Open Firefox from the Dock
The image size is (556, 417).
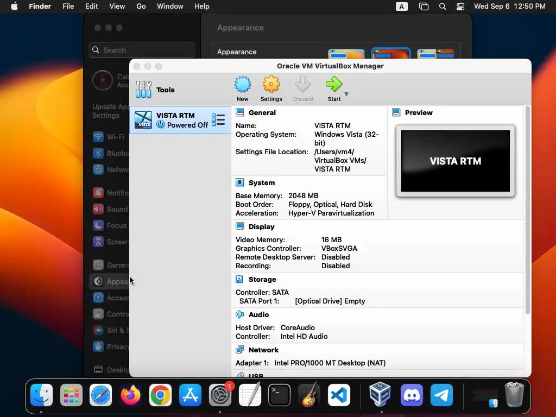pyautogui.click(x=130, y=395)
